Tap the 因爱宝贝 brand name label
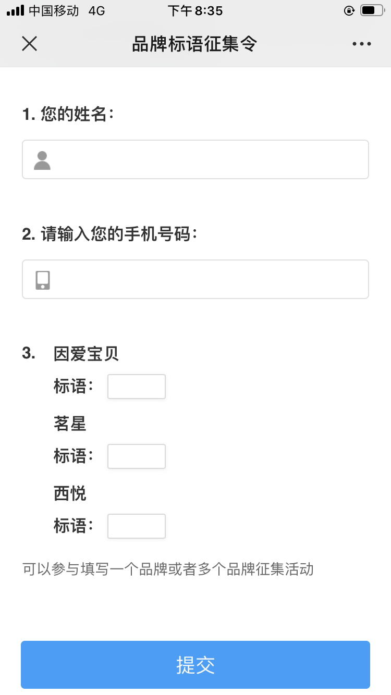This screenshot has height=695, width=391. click(x=86, y=354)
